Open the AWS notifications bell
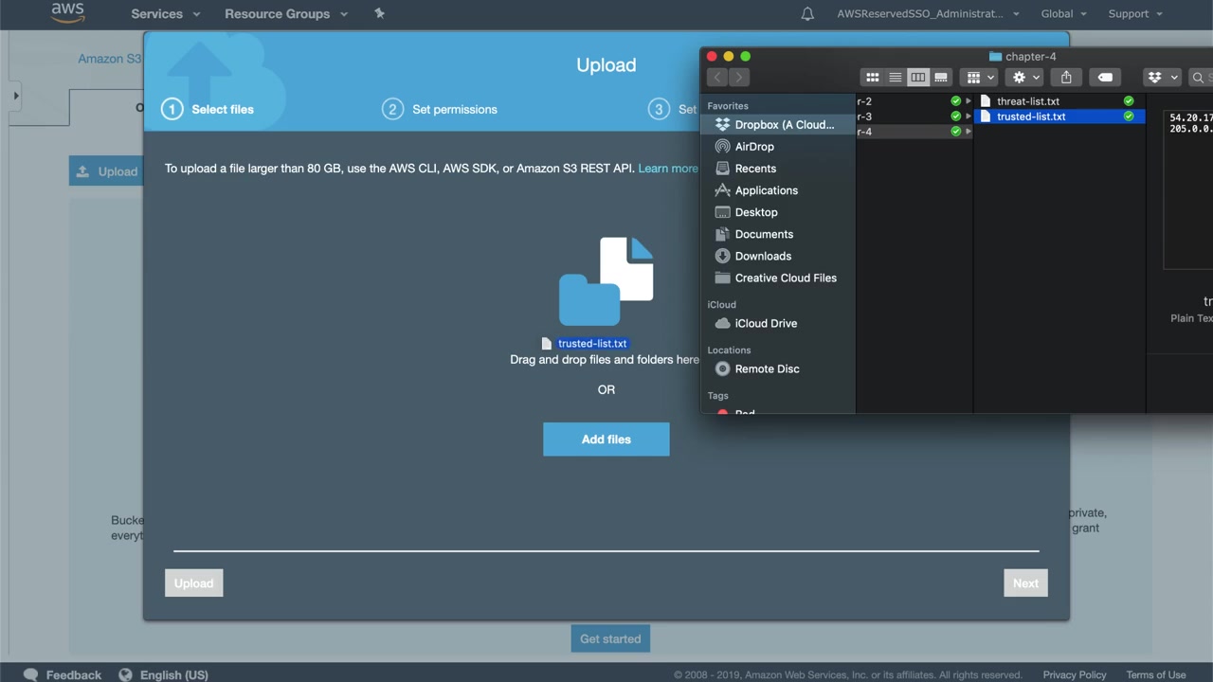The width and height of the screenshot is (1213, 682). coord(807,13)
